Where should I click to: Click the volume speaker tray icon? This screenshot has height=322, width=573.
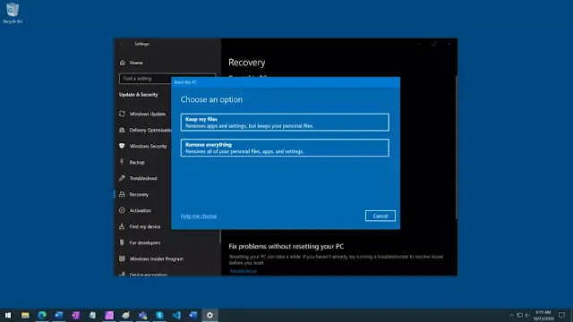tap(527, 315)
